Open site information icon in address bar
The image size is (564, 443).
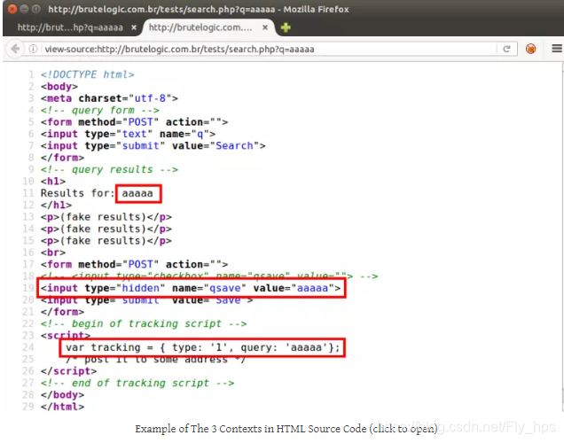tap(33, 49)
